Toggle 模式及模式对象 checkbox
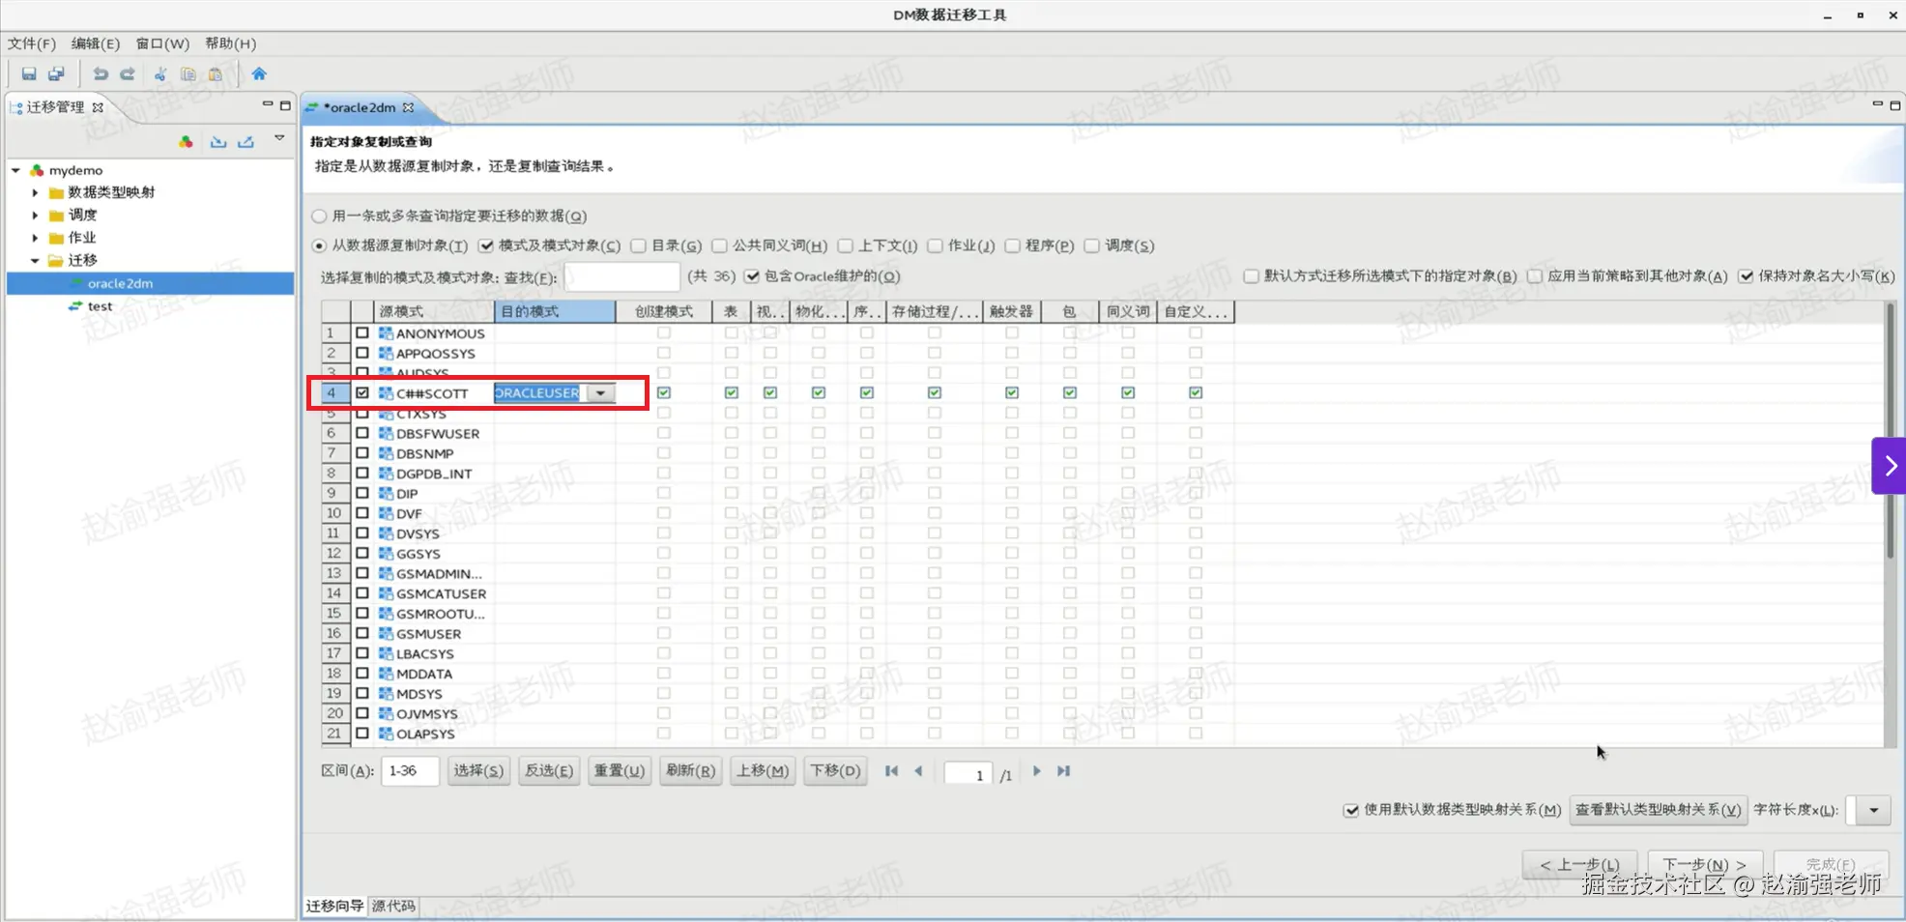This screenshot has width=1906, height=922. pos(486,245)
